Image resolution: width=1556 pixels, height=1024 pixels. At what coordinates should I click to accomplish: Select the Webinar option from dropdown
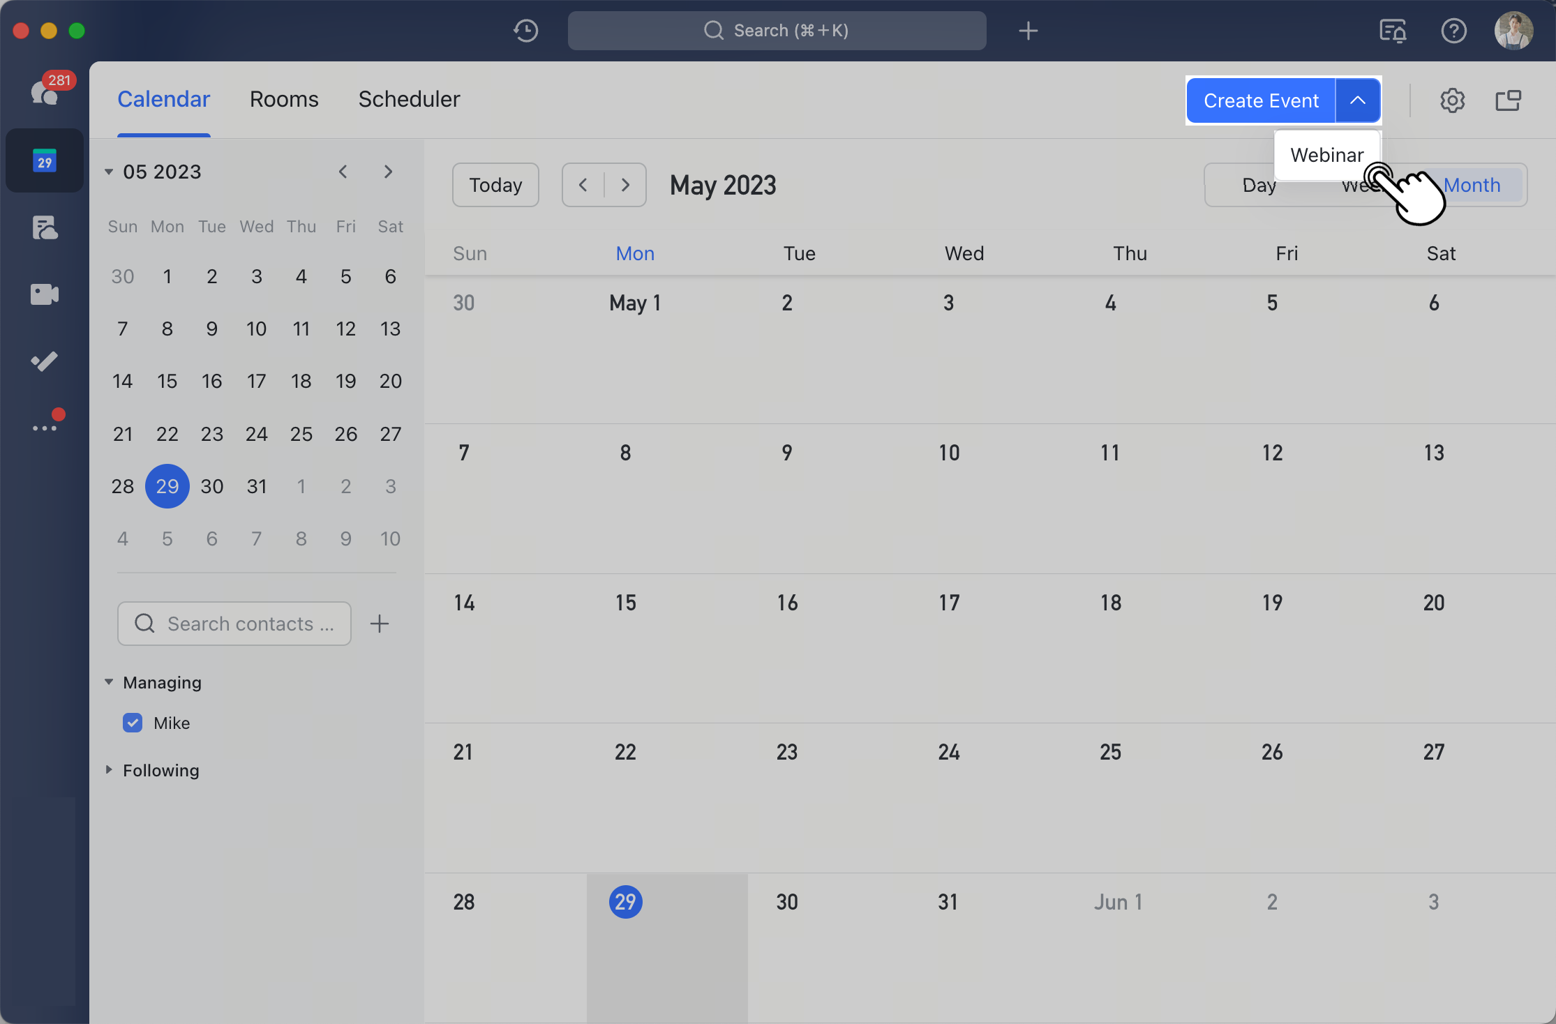(1326, 153)
